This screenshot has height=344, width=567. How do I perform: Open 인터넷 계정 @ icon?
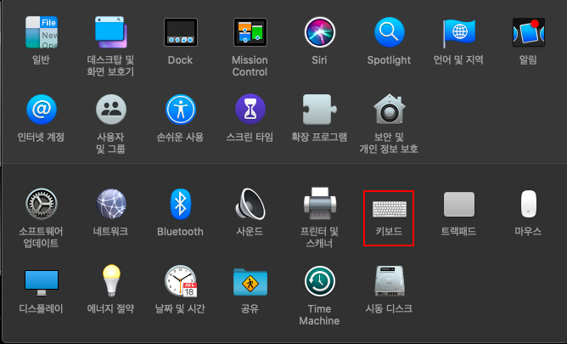[x=42, y=110]
